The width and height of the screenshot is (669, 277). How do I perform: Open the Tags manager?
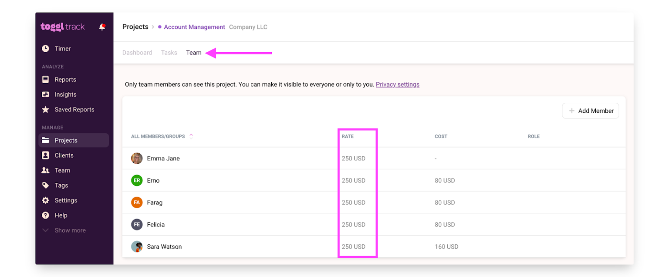[60, 185]
